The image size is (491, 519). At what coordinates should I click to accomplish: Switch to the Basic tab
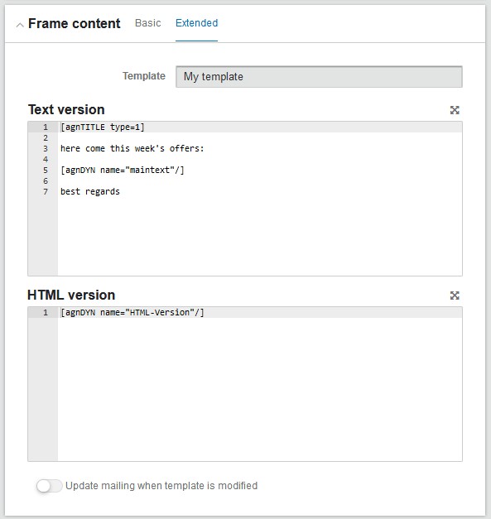coord(148,23)
